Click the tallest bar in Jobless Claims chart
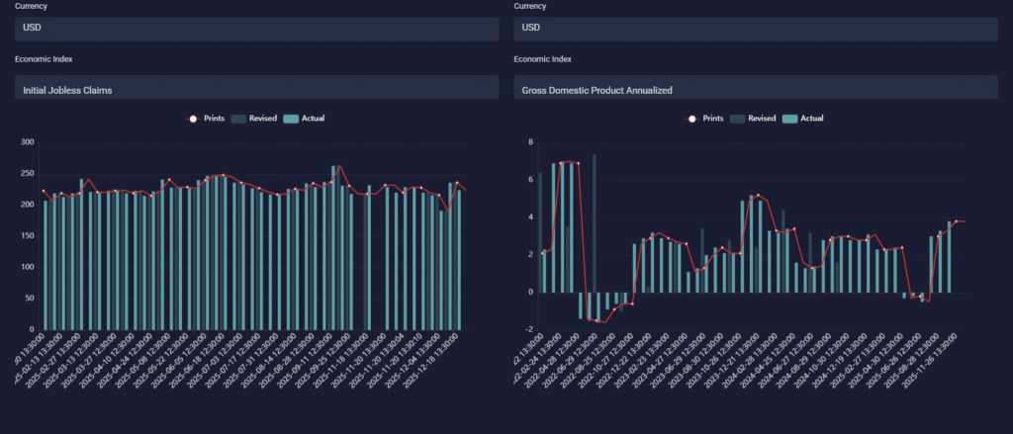1013x434 pixels. (334, 247)
